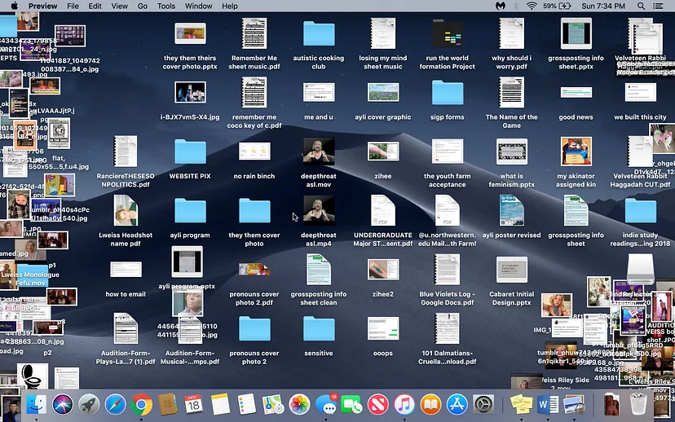Select the deepthroat asl.mov video thumbnail
This screenshot has height=422, width=675.
[318, 152]
